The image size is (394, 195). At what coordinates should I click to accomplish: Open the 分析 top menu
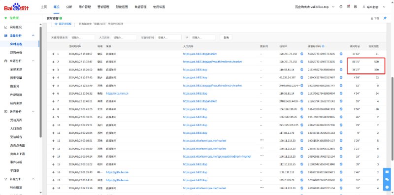pos(69,7)
